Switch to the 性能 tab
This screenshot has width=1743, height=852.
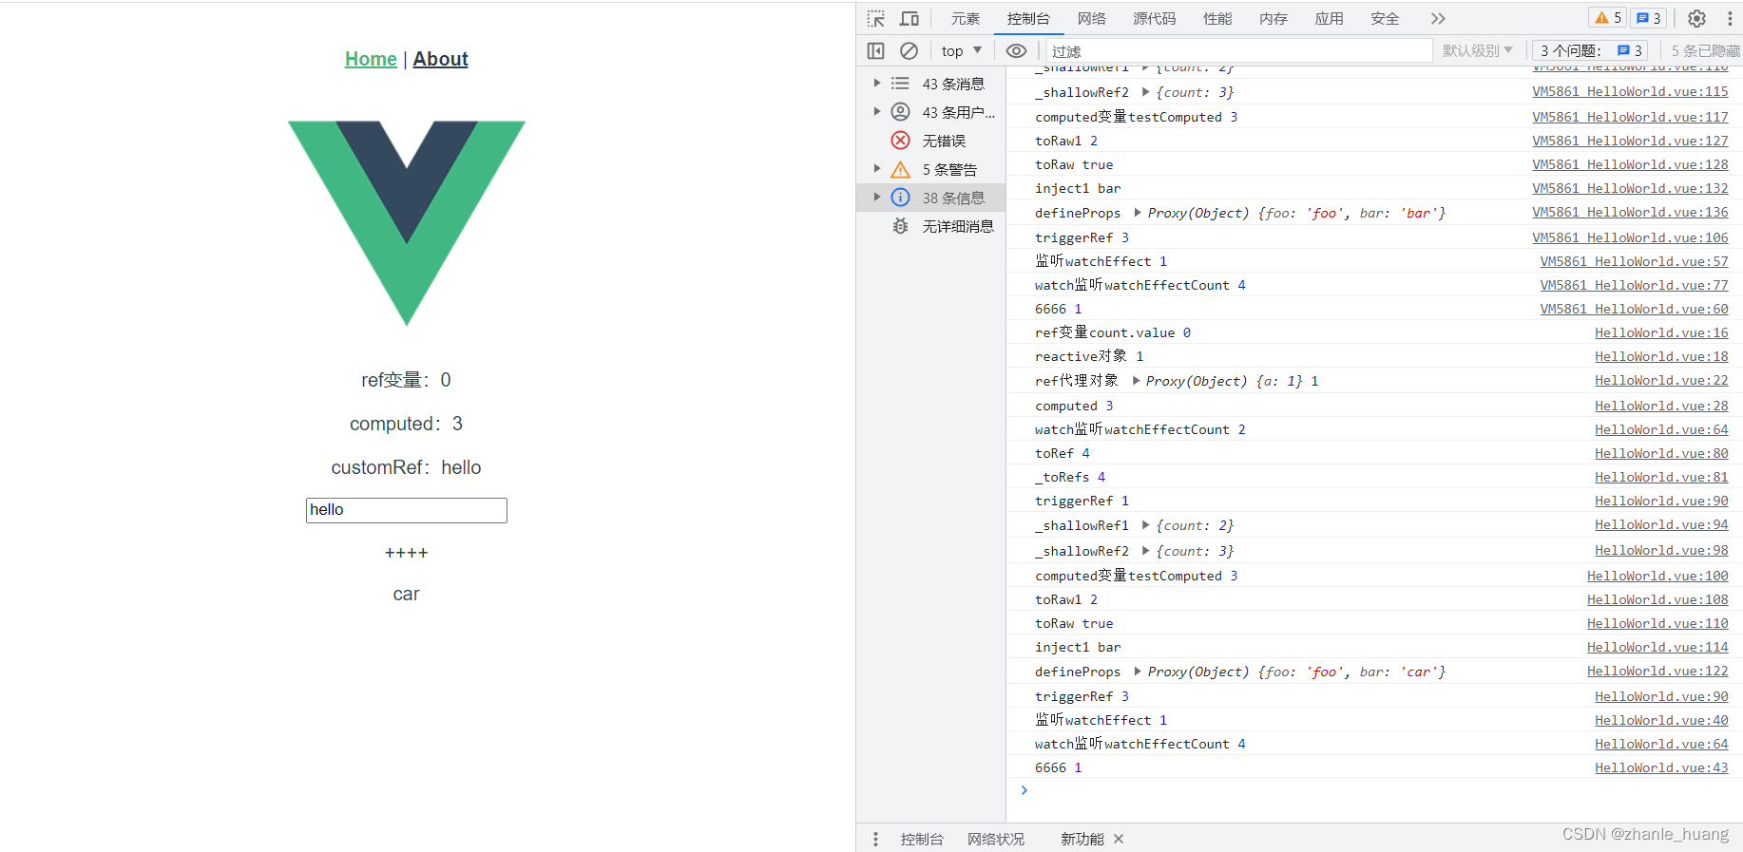1217,18
